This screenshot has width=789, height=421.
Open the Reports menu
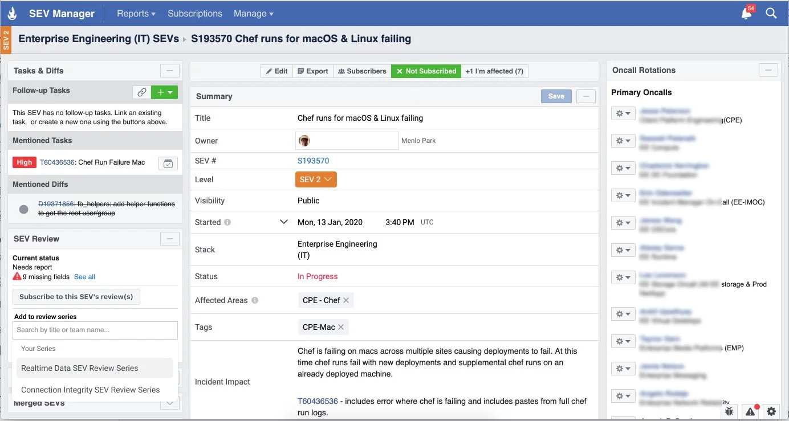pos(136,13)
